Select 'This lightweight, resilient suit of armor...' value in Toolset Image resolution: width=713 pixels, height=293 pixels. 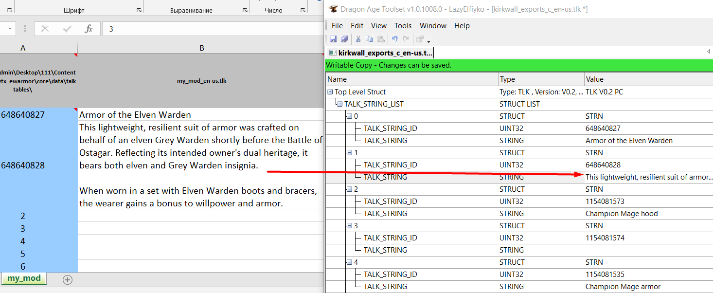[x=649, y=177]
